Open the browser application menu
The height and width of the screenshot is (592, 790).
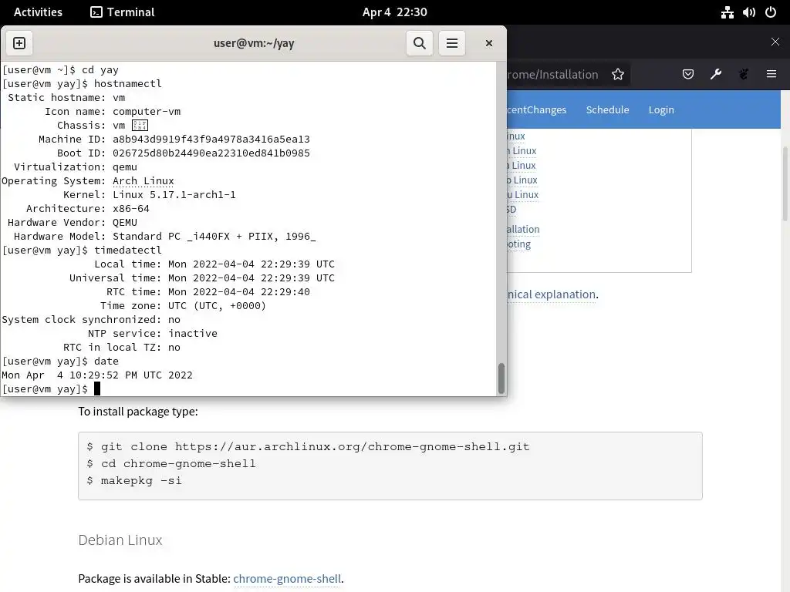click(771, 75)
